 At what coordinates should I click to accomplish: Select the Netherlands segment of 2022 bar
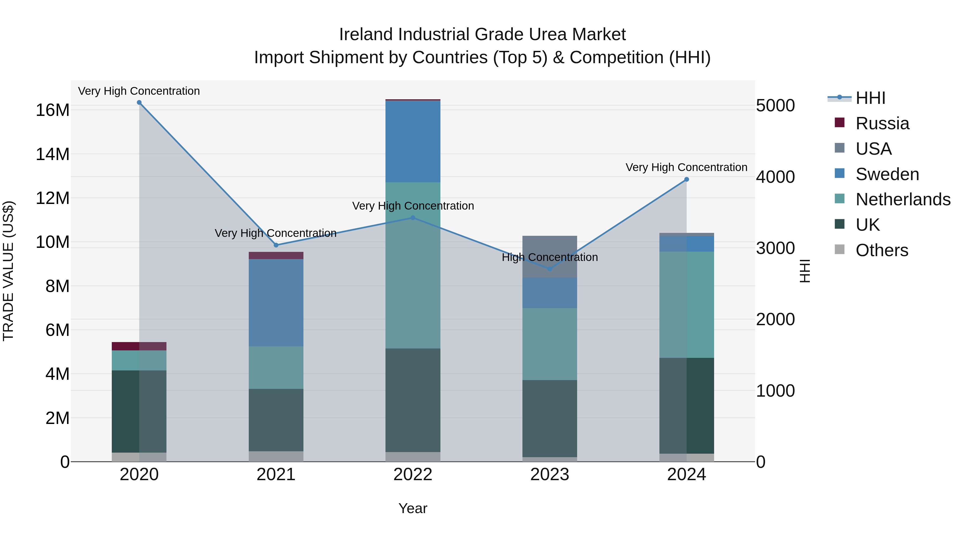point(413,266)
